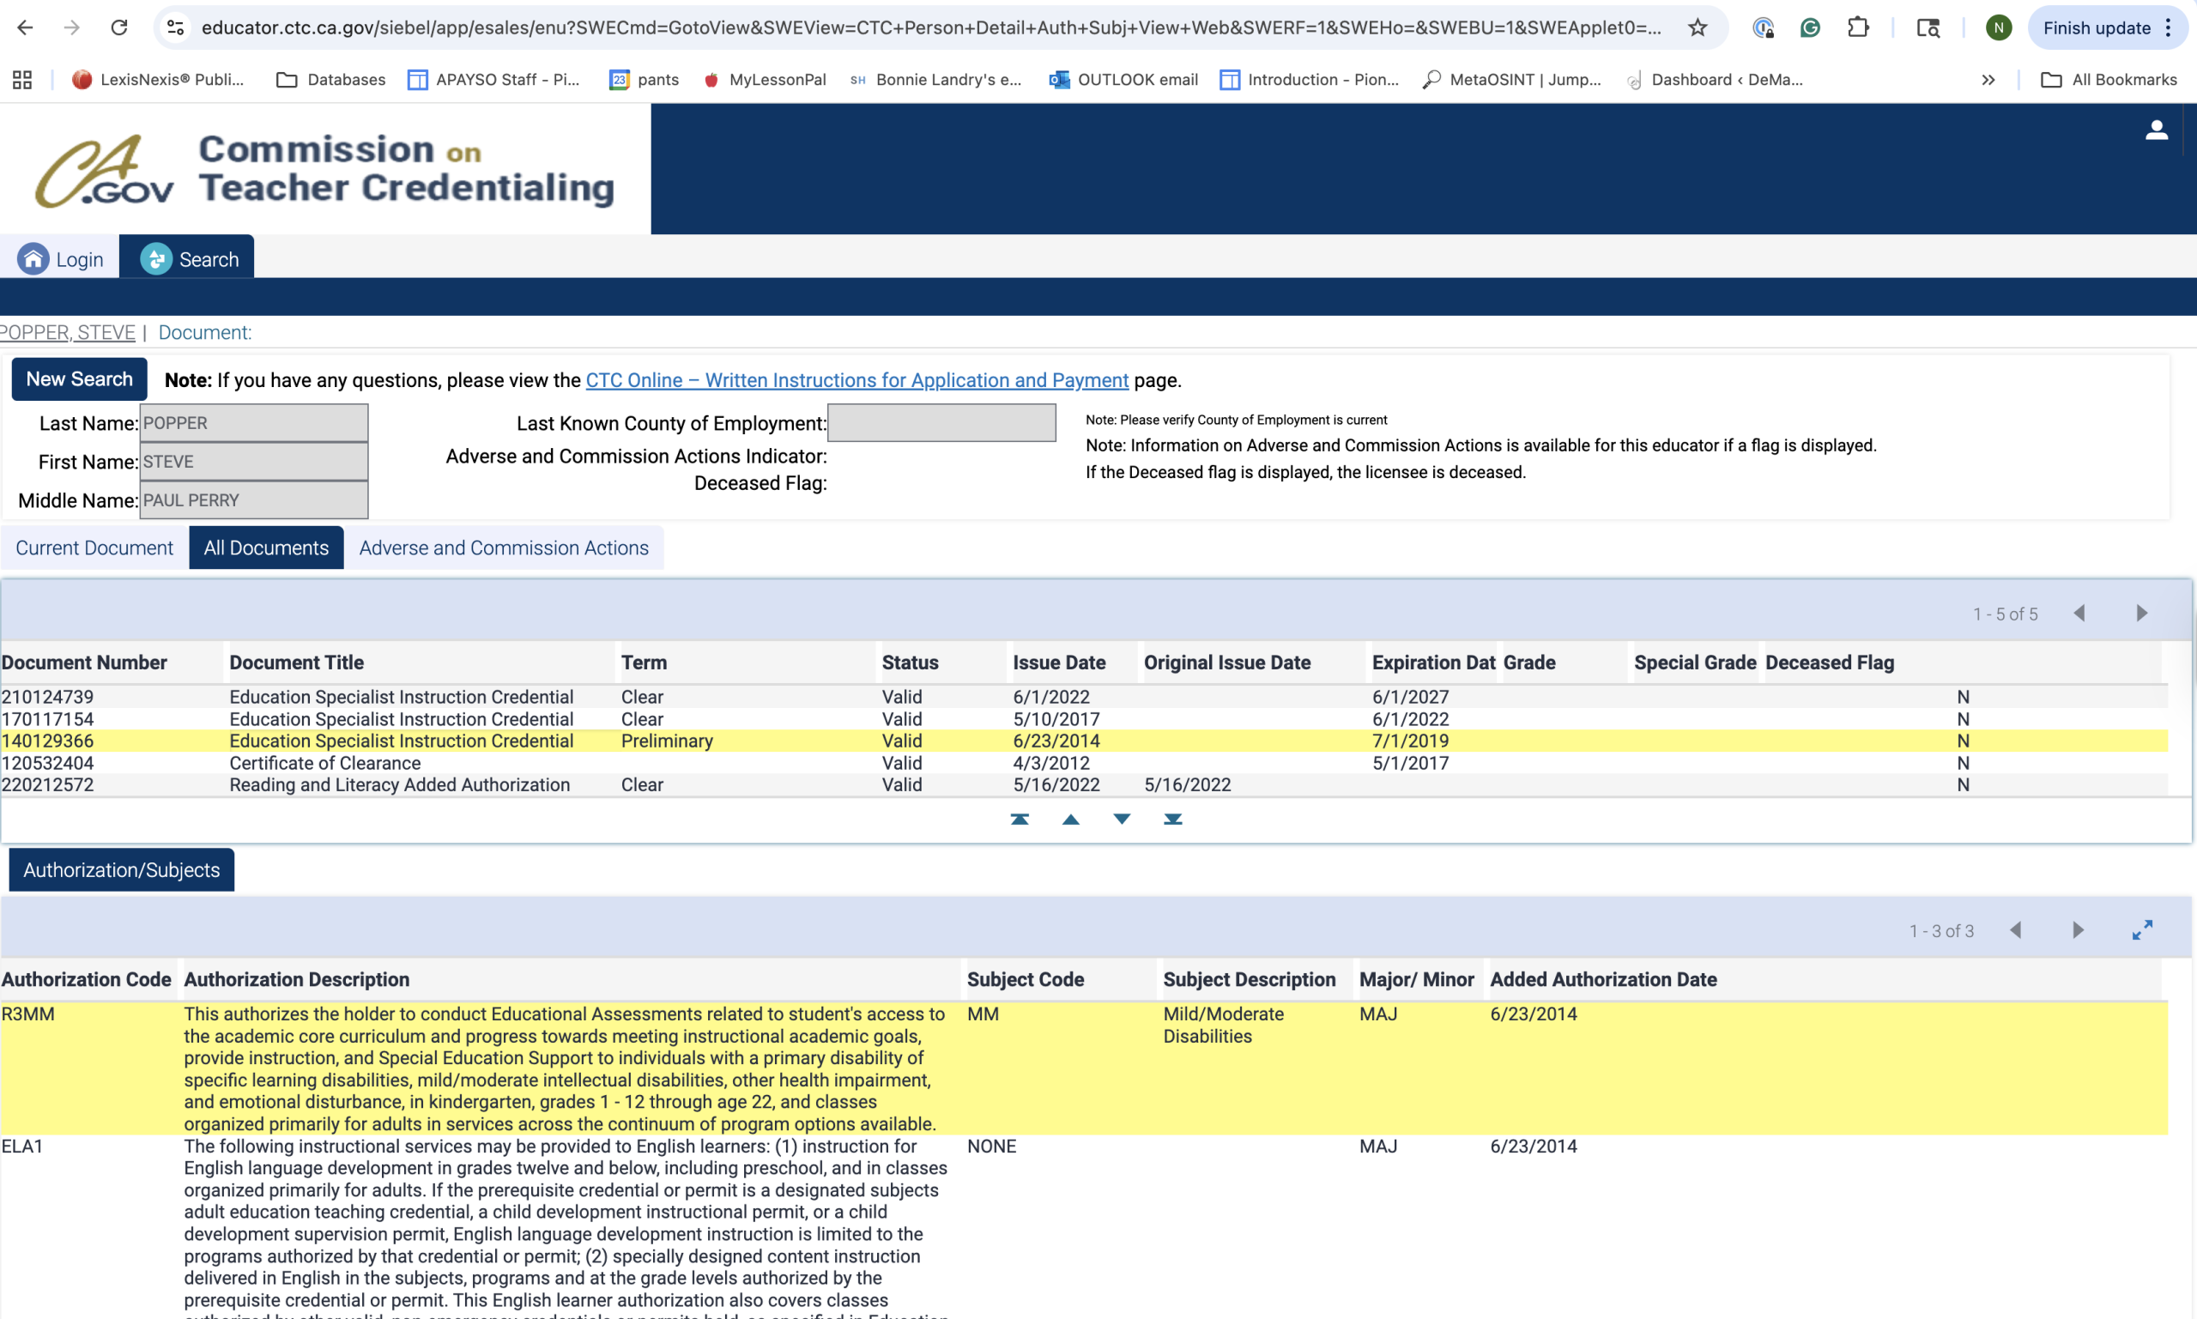Click the user profile icon in header
The height and width of the screenshot is (1319, 2197).
tap(2156, 130)
